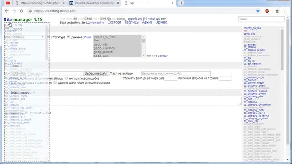
Task: Click the browser forward arrow
Action: [x=14, y=11]
